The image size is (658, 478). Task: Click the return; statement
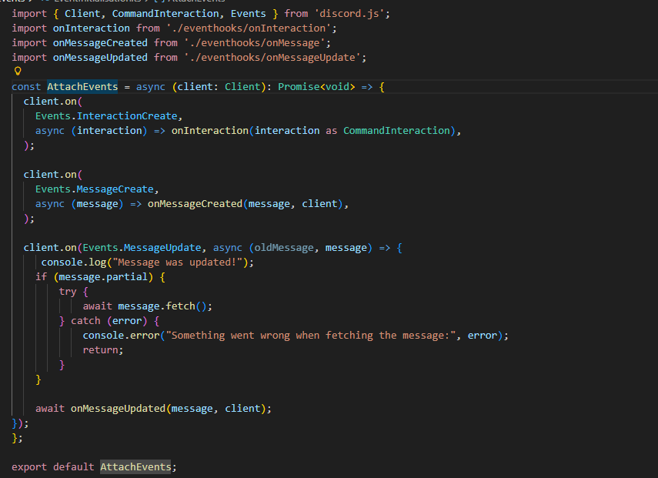[x=103, y=350]
